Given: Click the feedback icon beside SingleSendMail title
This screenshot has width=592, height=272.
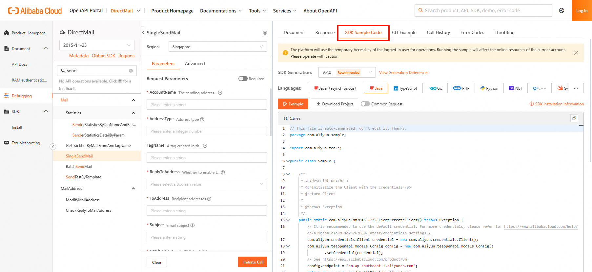Looking at the screenshot, I should [x=265, y=33].
